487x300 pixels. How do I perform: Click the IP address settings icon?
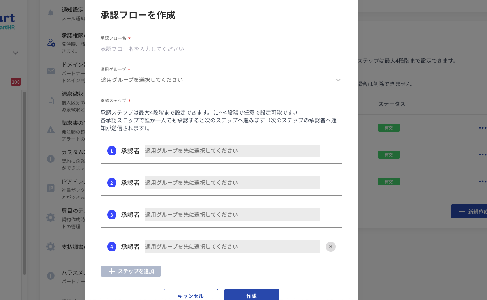coord(51,188)
